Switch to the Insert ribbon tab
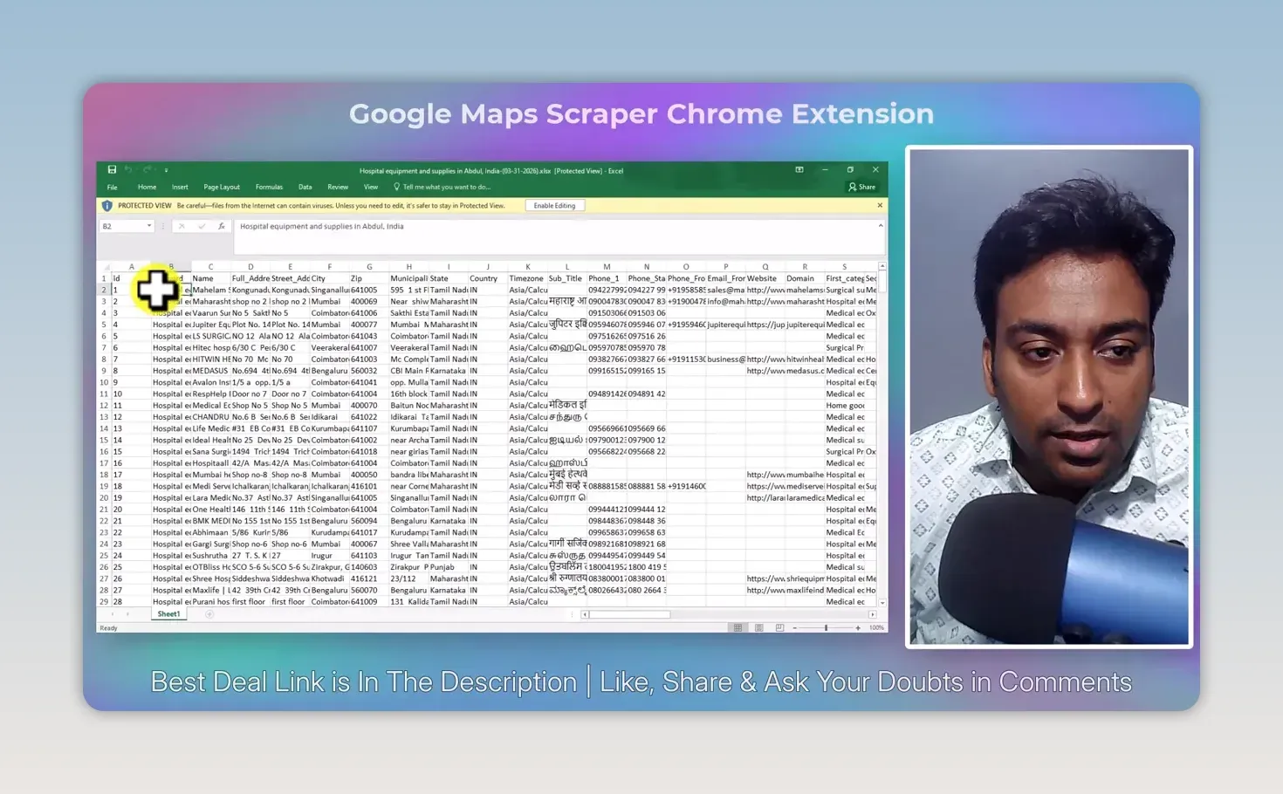 point(180,188)
